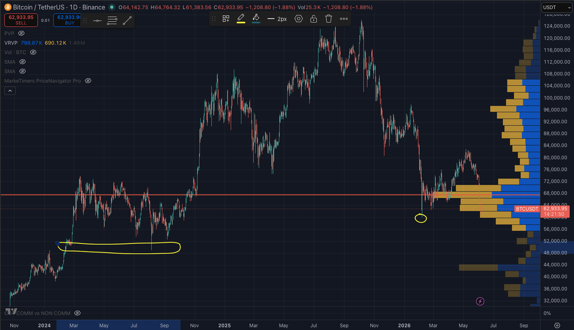Click the 124,000.00 price axis label

click(557, 26)
